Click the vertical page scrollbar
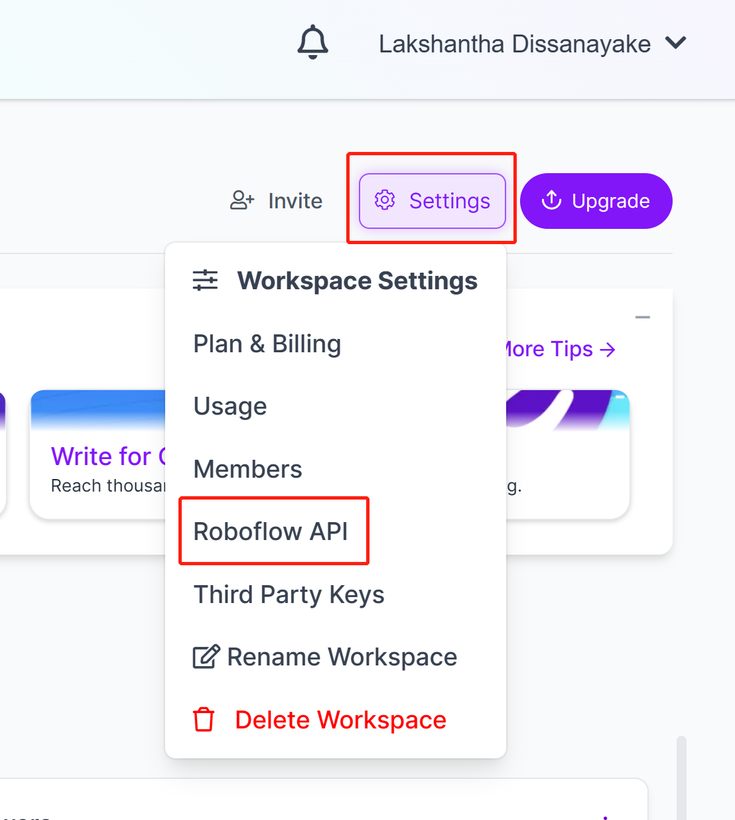Screen dimensions: 735x820 point(681,776)
